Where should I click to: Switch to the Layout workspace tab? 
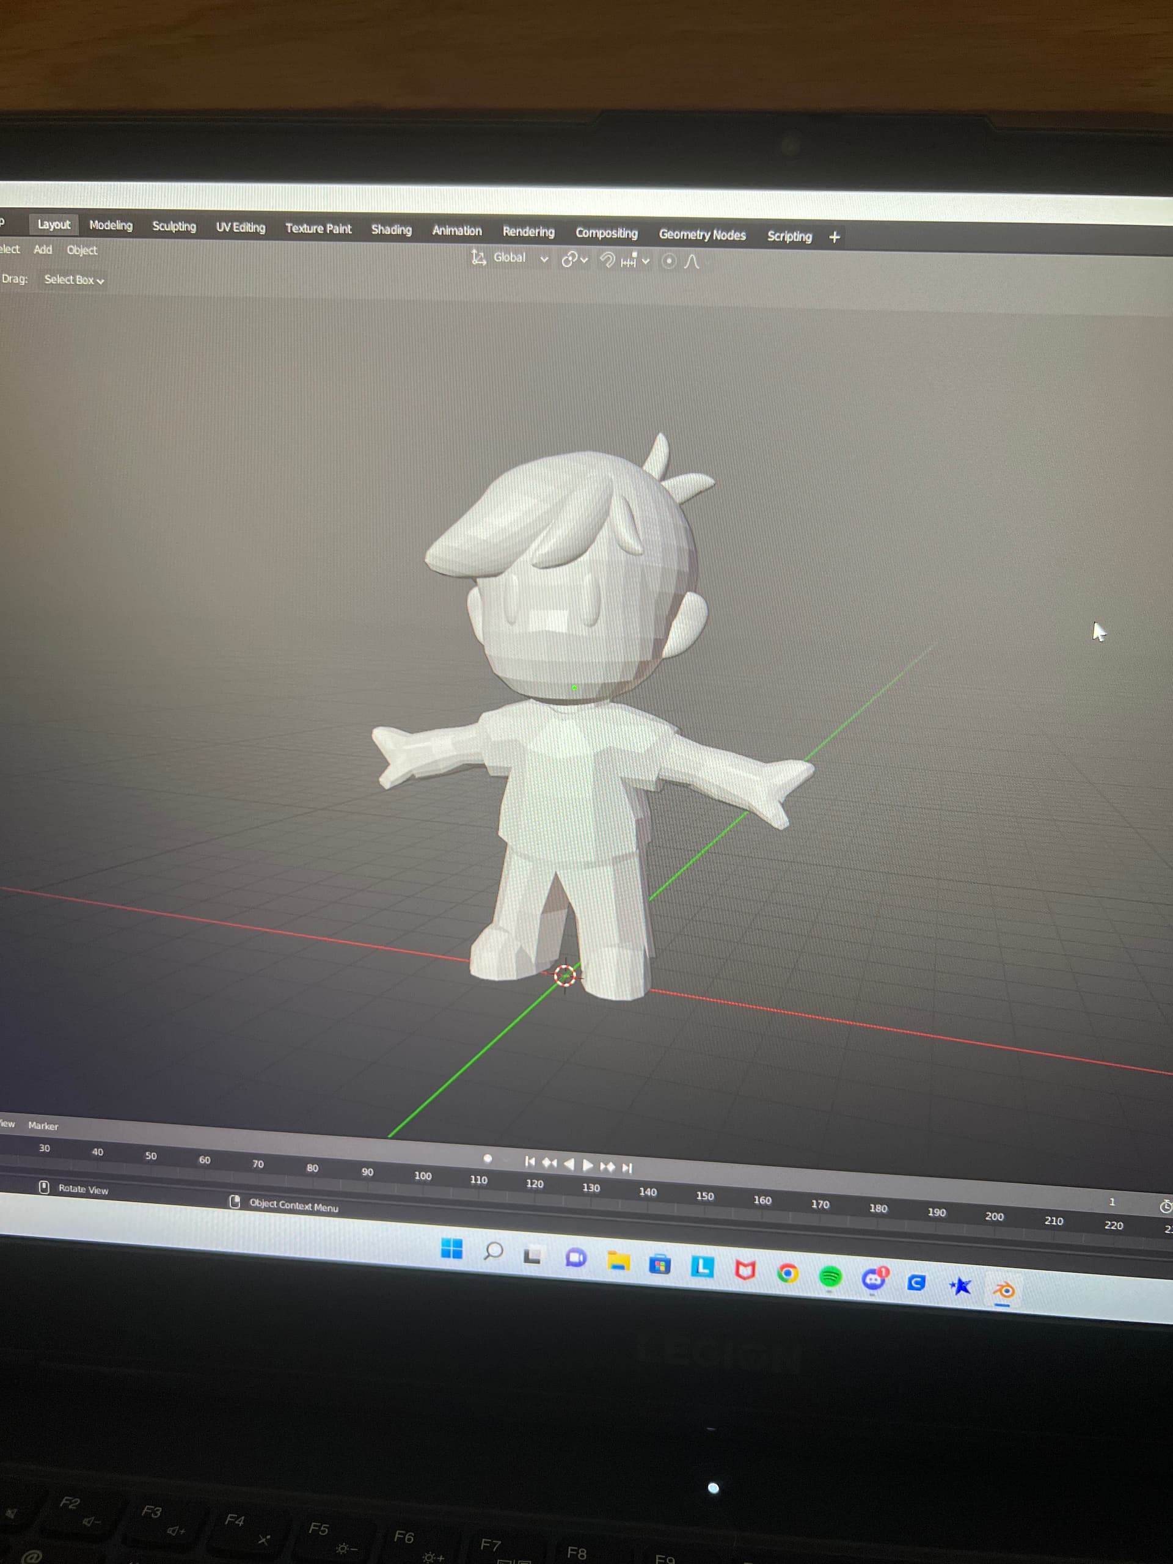pyautogui.click(x=54, y=224)
